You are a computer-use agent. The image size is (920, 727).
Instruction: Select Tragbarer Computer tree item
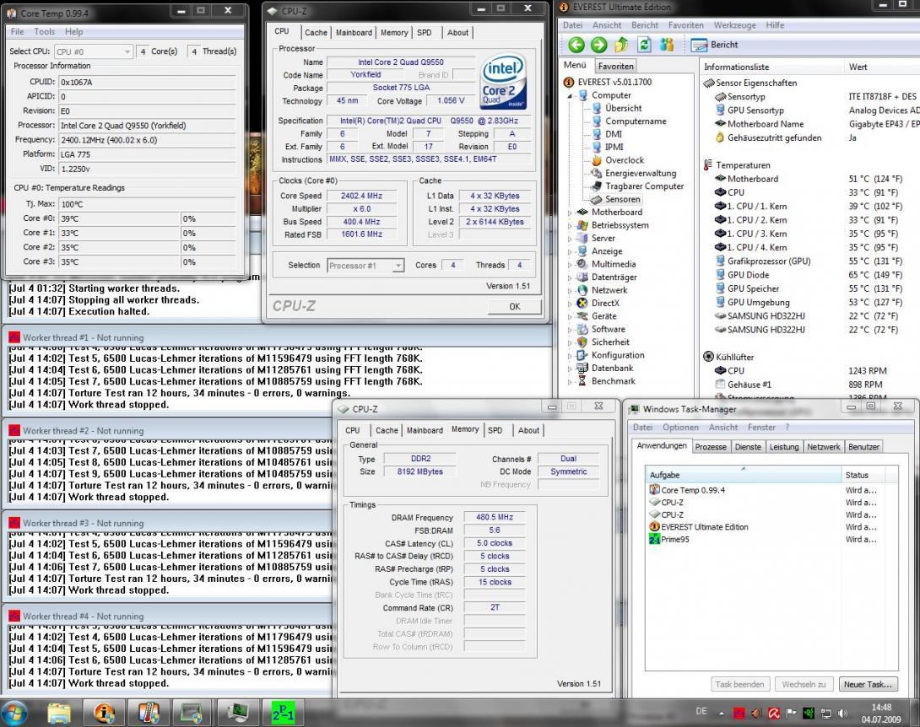(x=644, y=186)
